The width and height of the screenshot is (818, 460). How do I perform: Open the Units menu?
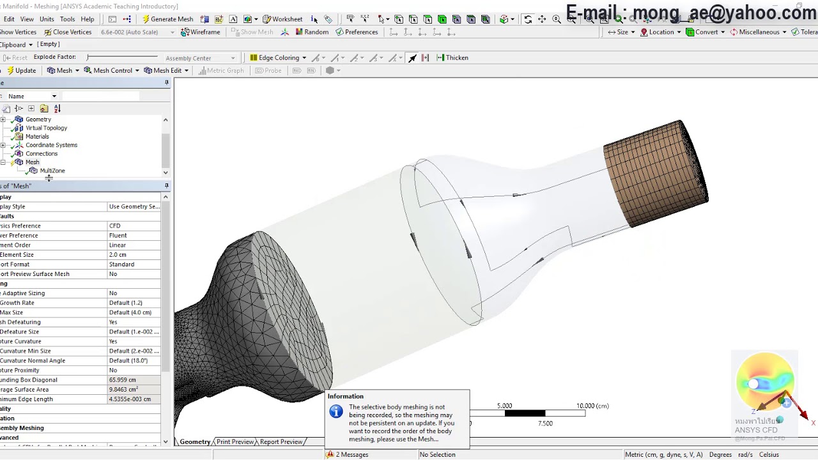click(x=47, y=19)
